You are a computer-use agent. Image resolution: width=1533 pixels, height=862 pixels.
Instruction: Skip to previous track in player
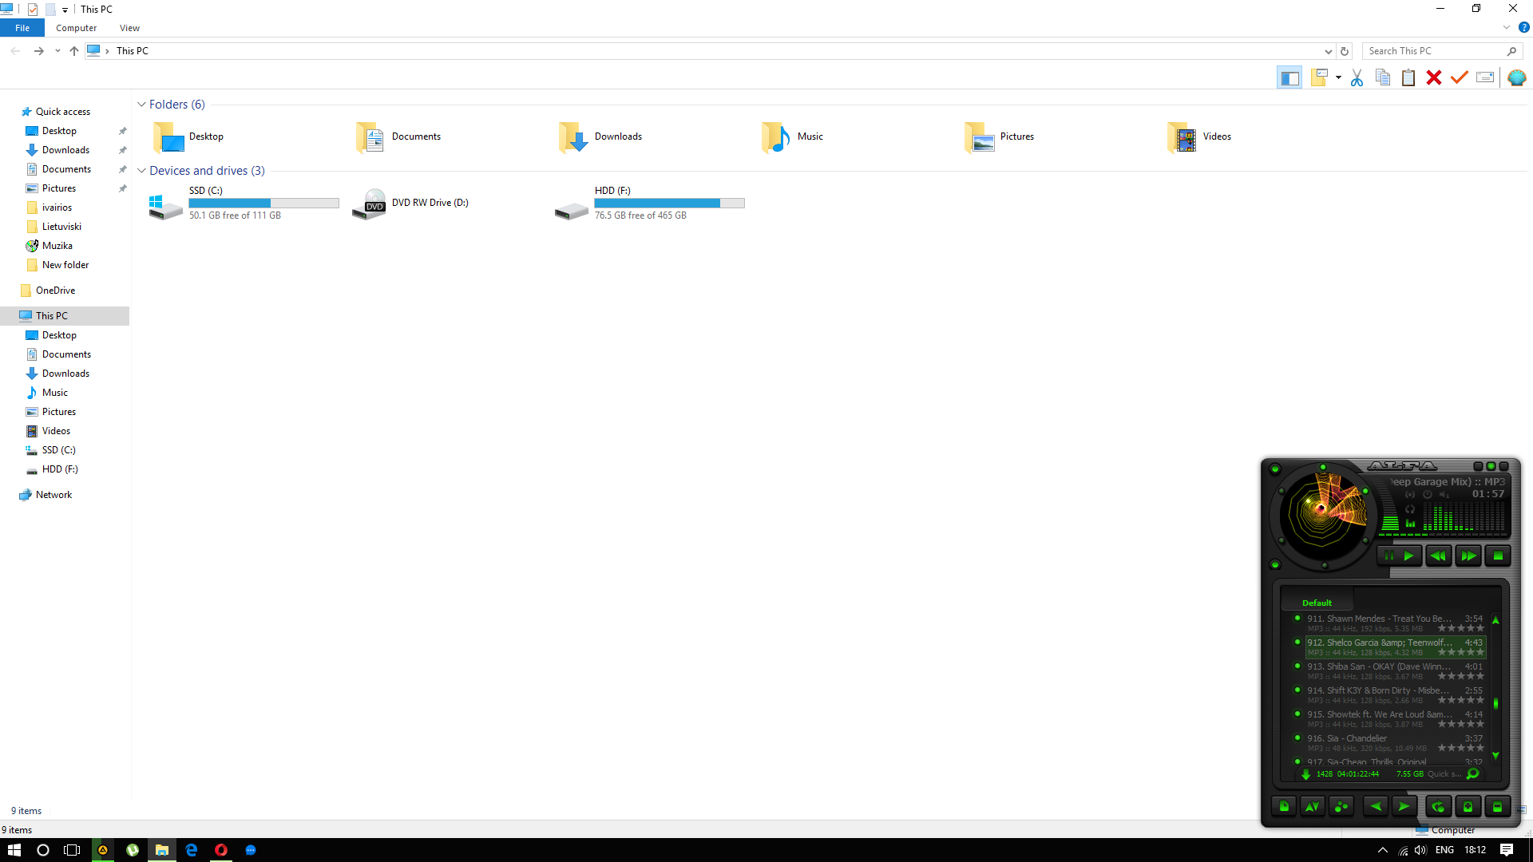(1438, 556)
